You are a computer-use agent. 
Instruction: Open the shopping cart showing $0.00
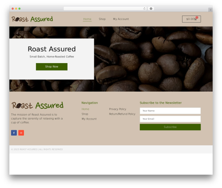point(191,19)
